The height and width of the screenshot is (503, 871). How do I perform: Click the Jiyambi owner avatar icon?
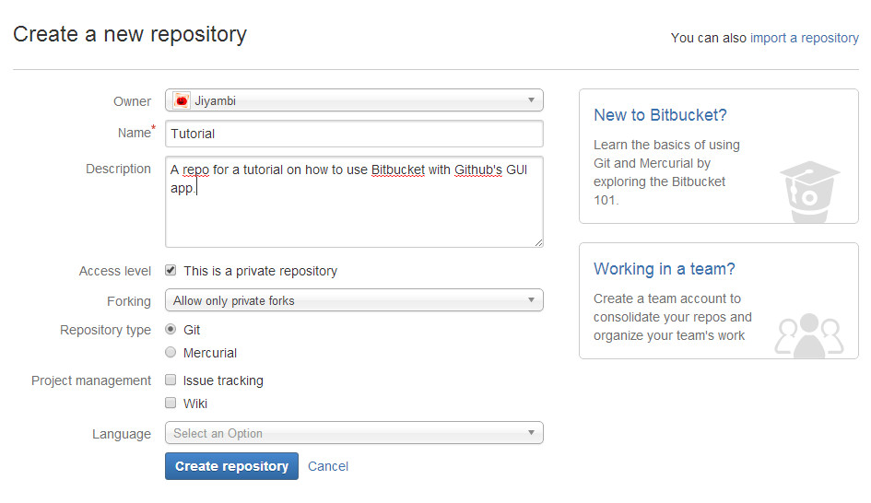click(182, 100)
